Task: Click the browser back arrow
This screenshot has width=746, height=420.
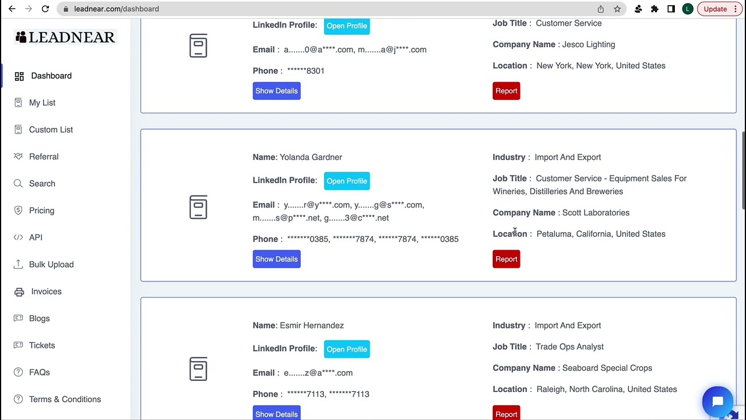Action: (12, 9)
